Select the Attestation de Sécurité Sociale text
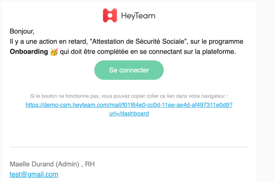275x182 pixels. (x=140, y=41)
